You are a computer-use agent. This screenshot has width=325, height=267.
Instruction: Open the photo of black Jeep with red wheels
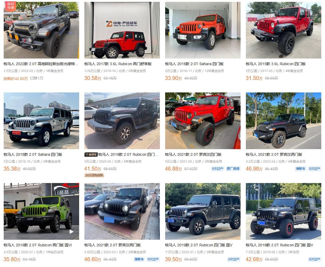click(283, 211)
